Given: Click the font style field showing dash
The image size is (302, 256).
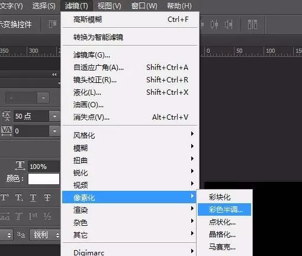Looking at the screenshot, I should (x=21, y=98).
